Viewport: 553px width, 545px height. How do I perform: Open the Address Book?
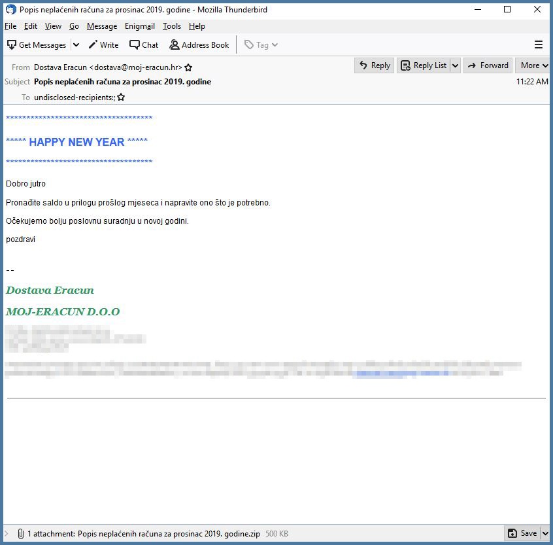pyautogui.click(x=199, y=45)
